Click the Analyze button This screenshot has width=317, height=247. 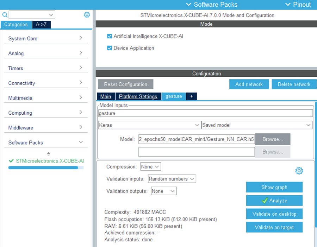pyautogui.click(x=274, y=201)
